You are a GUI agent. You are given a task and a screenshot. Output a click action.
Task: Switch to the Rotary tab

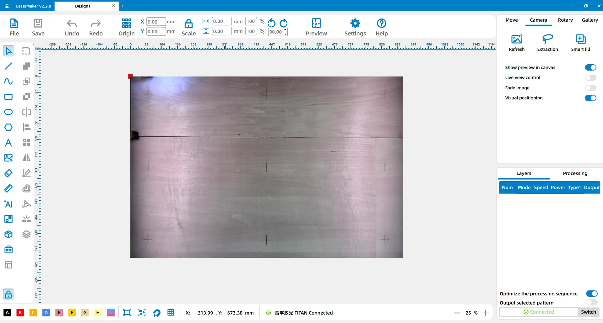[x=565, y=20]
